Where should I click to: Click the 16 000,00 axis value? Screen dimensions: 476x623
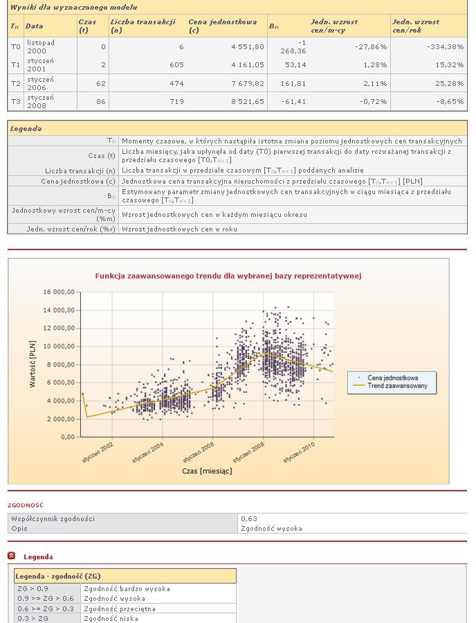click(x=59, y=292)
